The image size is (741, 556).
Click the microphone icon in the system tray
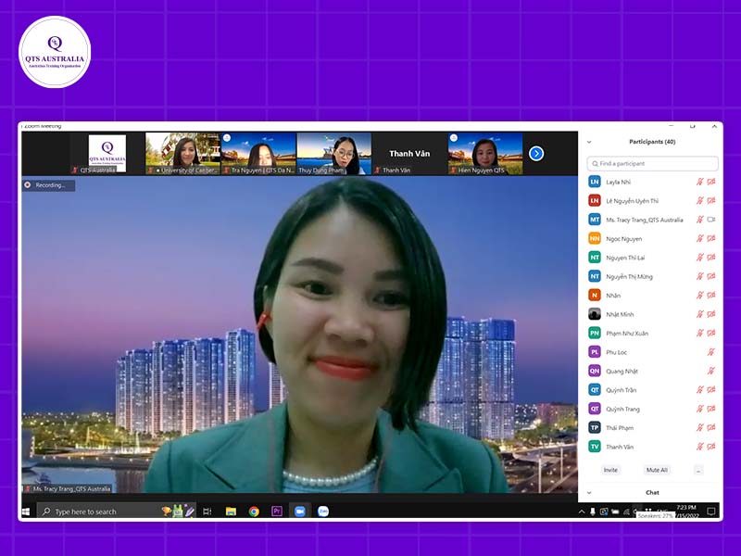pyautogui.click(x=593, y=512)
